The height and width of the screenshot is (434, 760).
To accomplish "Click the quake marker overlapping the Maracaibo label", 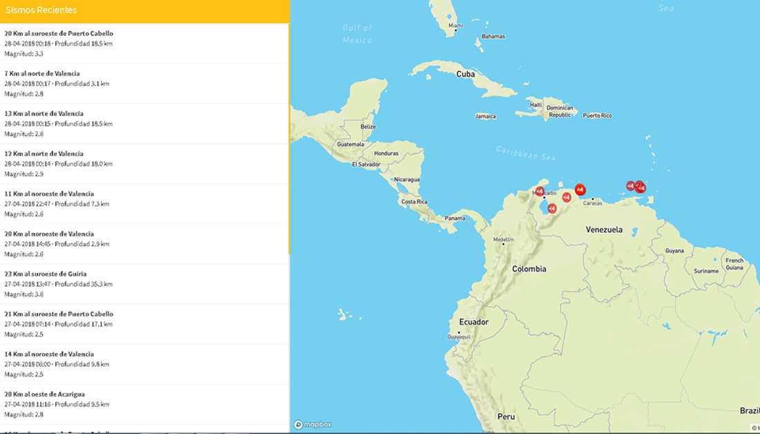I will (x=540, y=191).
